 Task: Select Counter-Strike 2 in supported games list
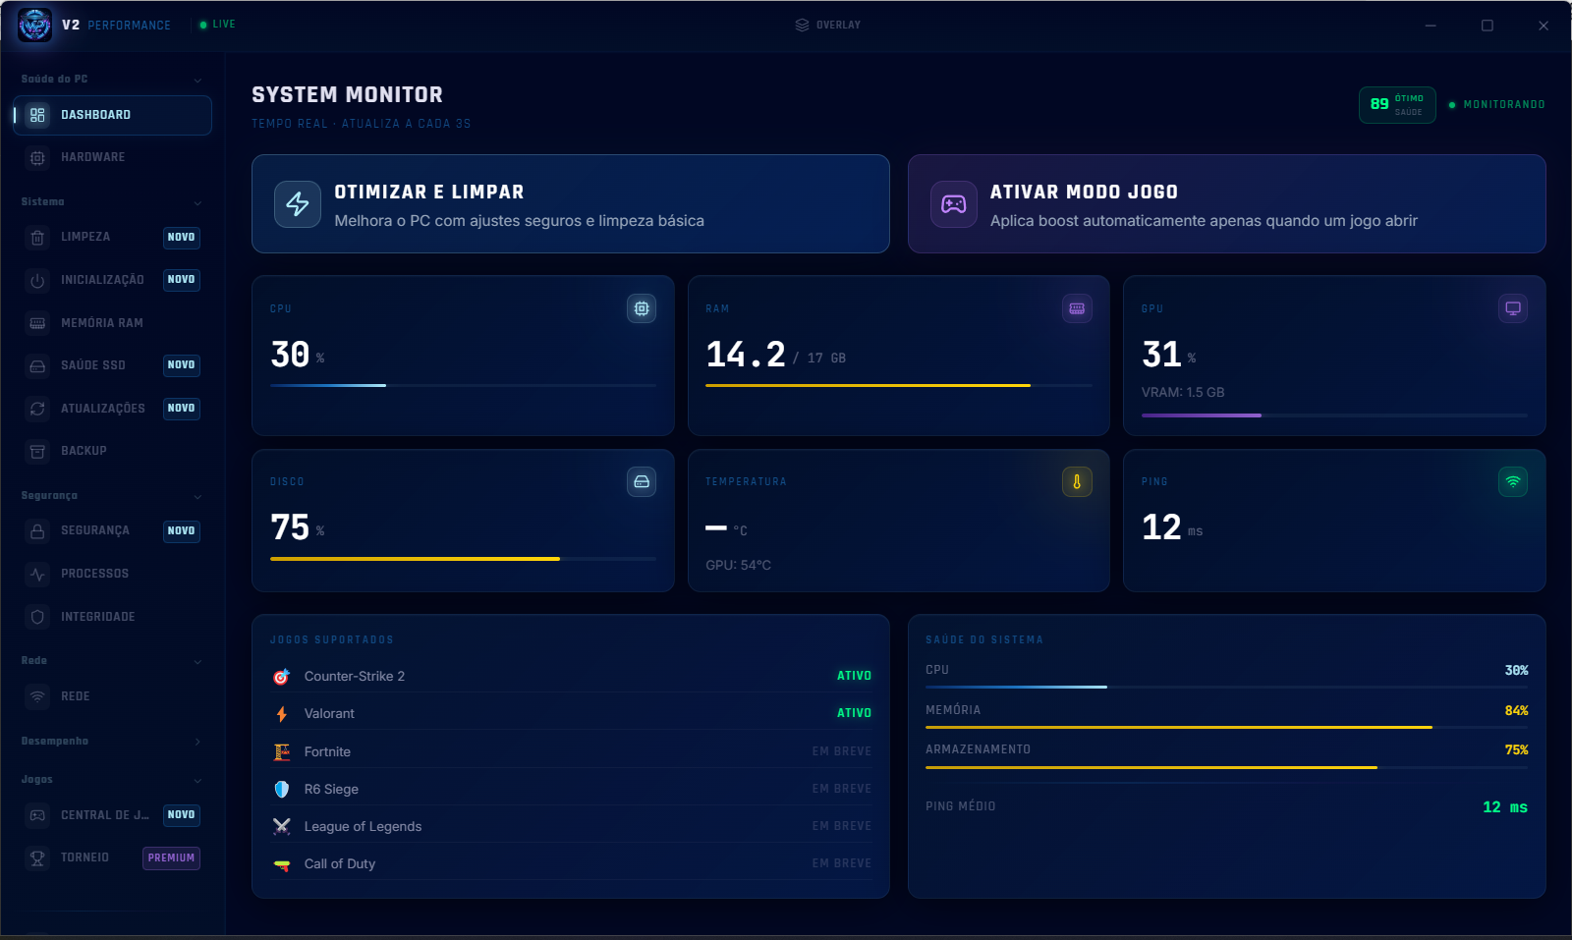571,676
